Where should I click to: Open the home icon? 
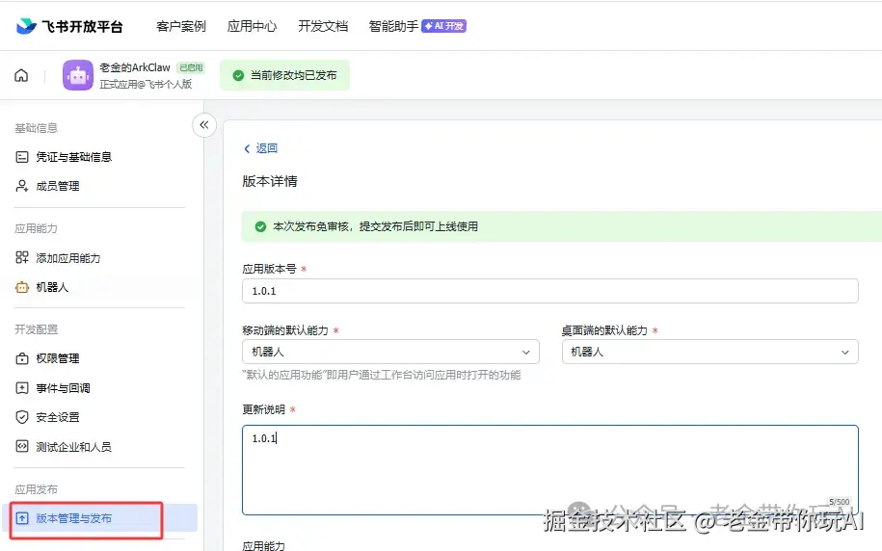[x=21, y=75]
